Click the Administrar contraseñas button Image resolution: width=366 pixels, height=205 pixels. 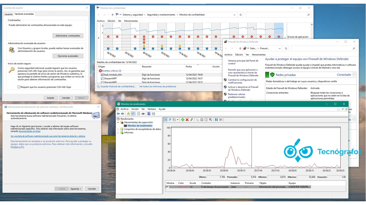coord(68,36)
